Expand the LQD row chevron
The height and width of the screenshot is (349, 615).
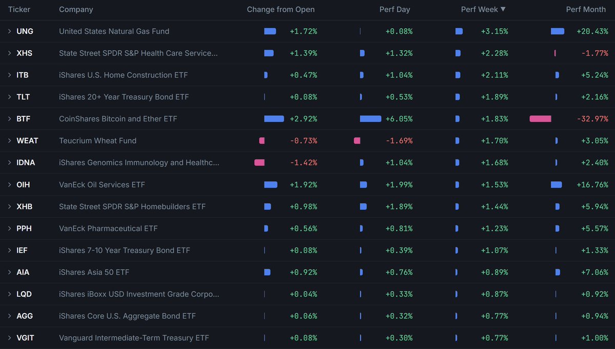9,294
